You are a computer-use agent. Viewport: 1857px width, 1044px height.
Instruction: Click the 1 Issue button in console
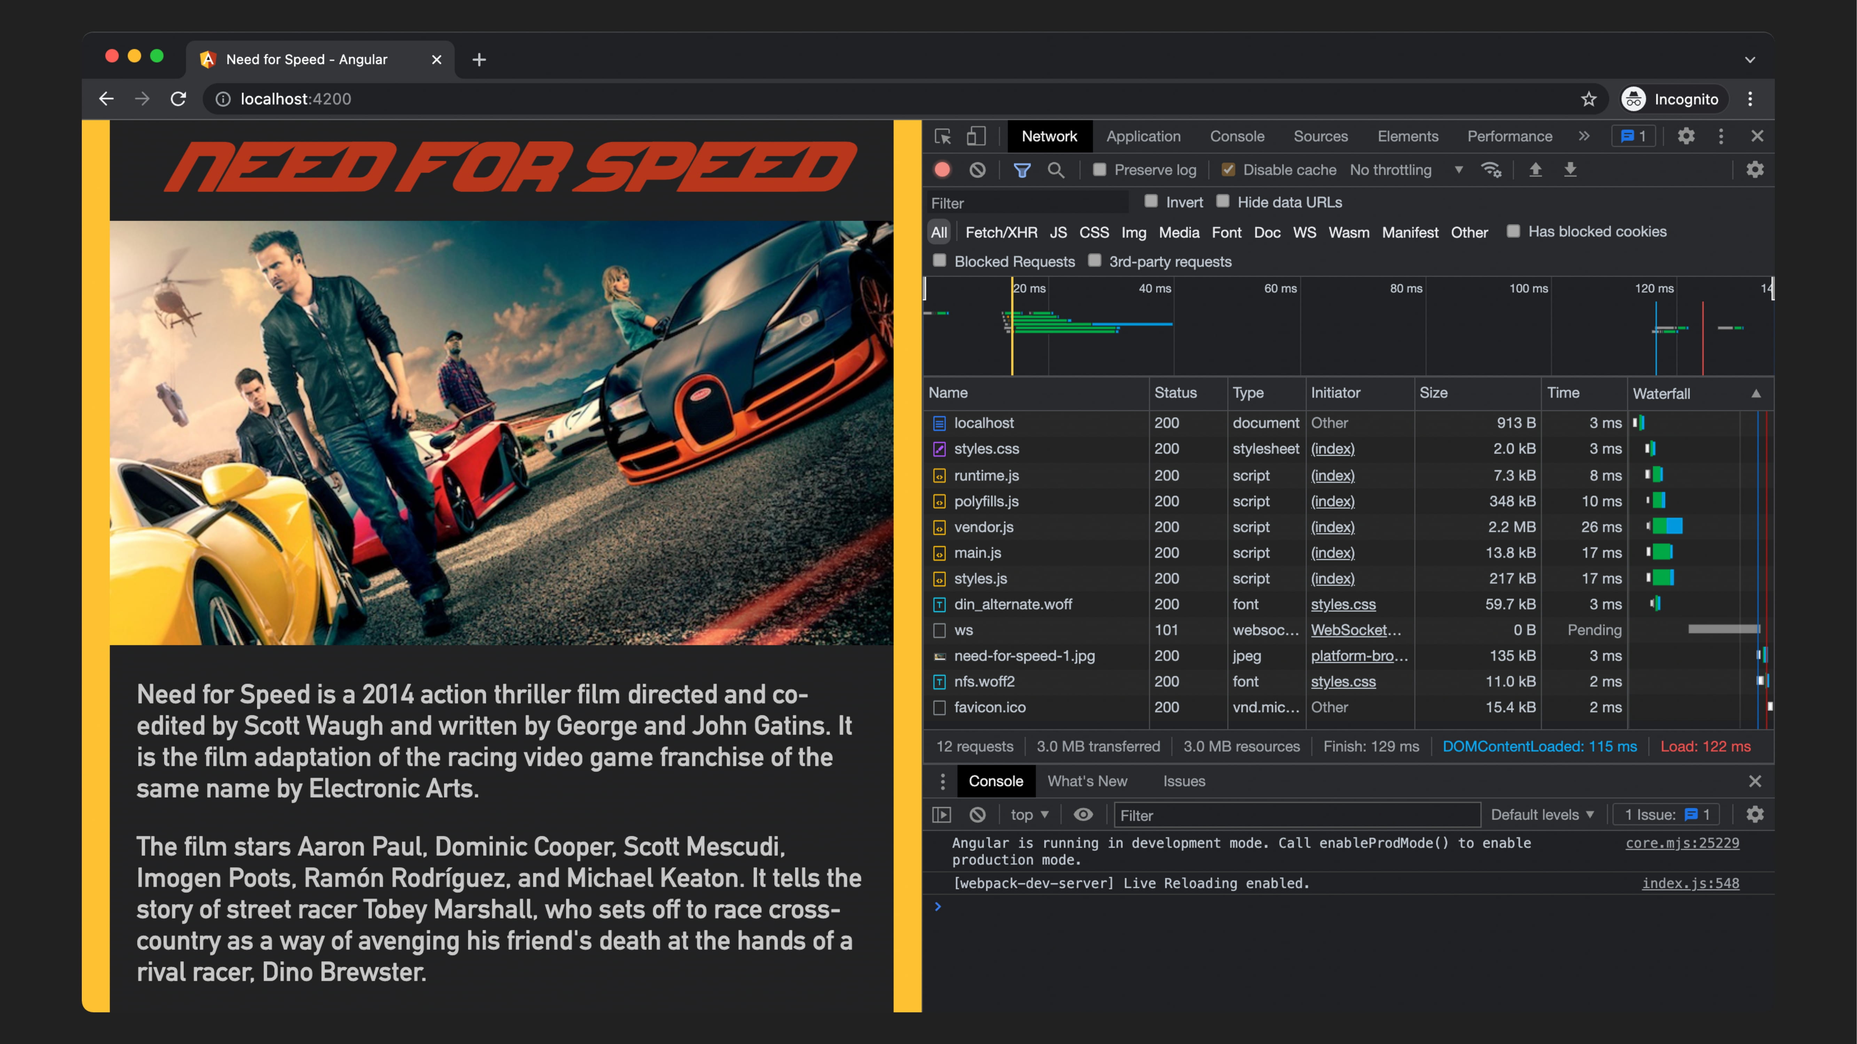(1666, 815)
